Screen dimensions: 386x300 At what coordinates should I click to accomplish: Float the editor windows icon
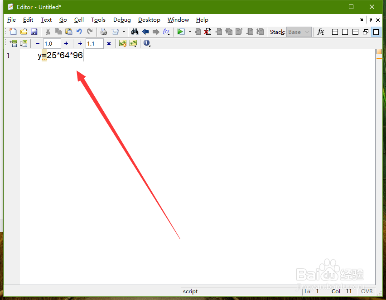pos(366,32)
